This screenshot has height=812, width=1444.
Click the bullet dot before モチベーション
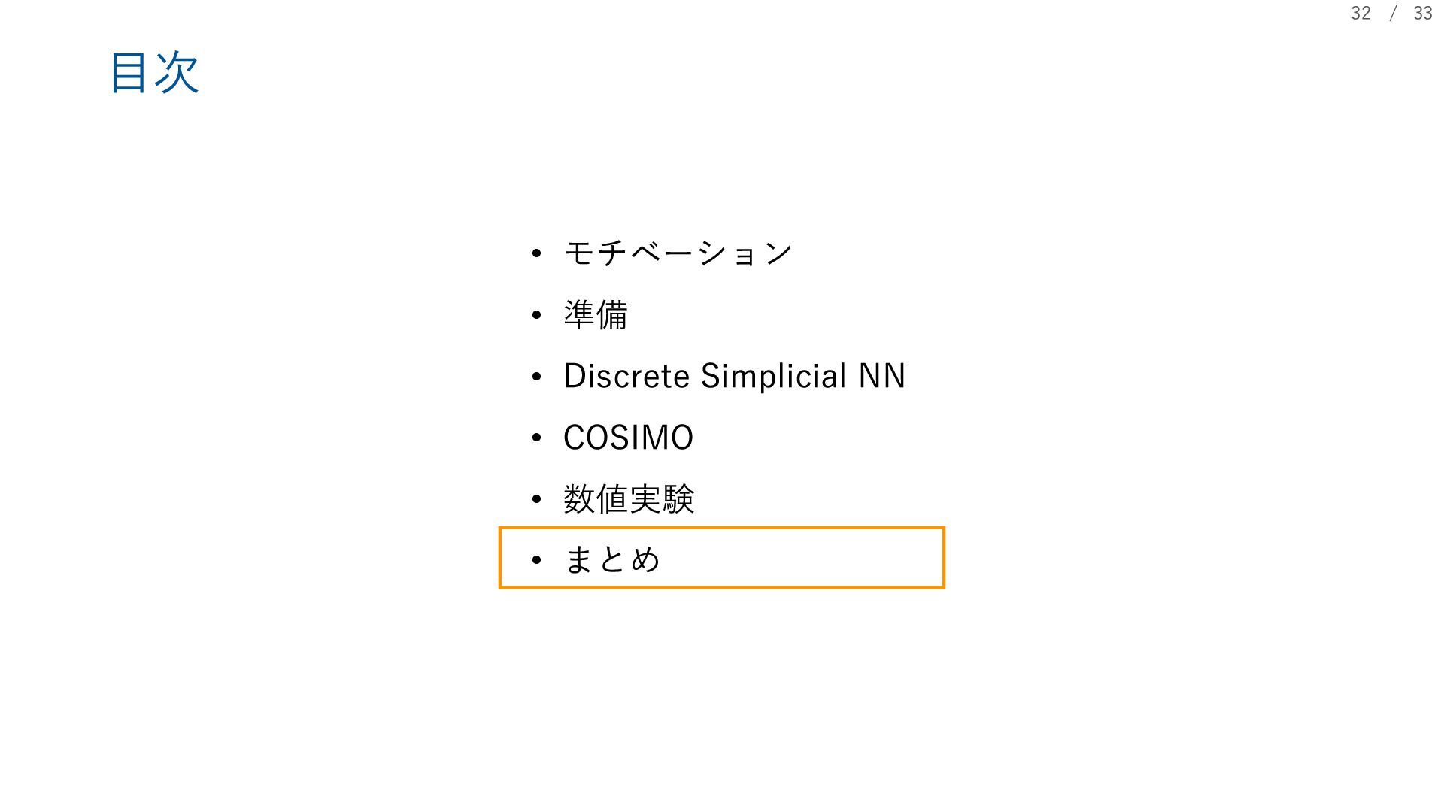[x=536, y=253]
